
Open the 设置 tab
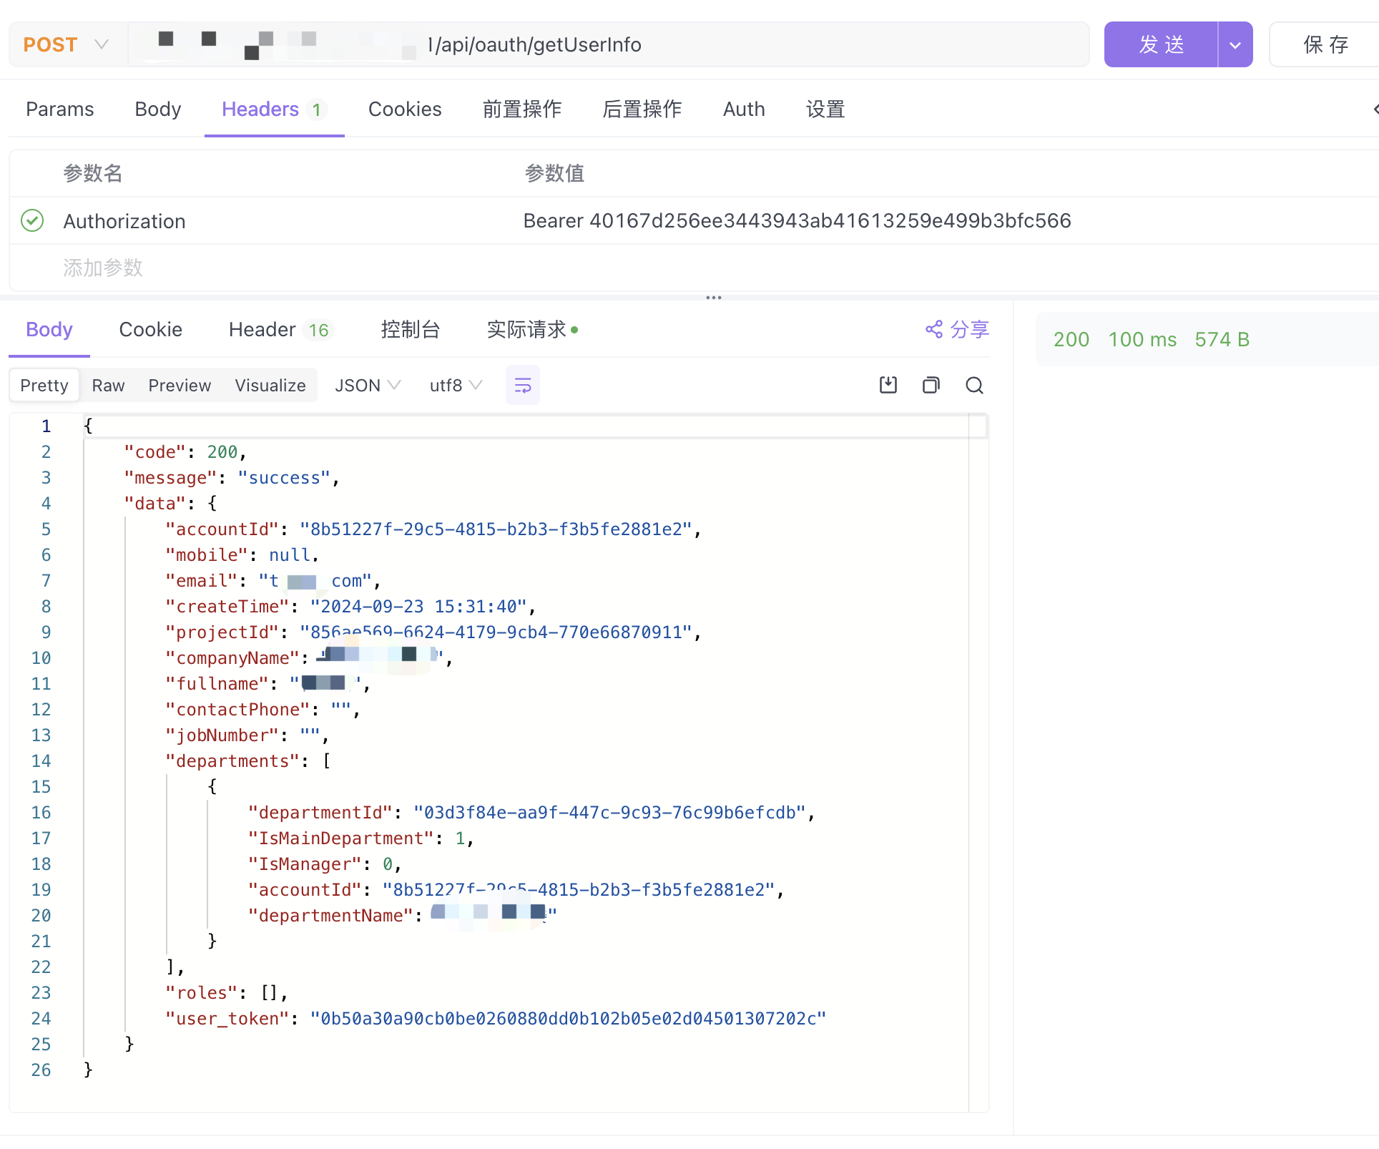pyautogui.click(x=825, y=109)
